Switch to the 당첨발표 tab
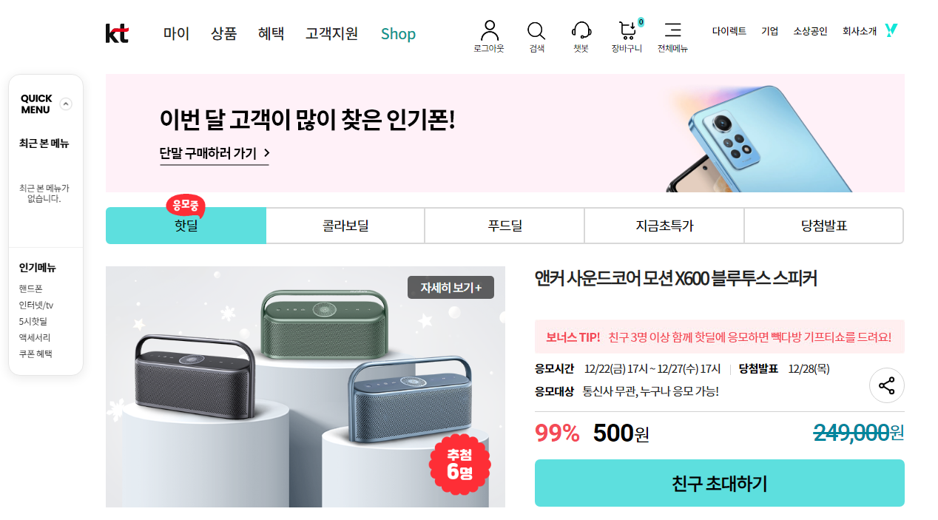The image size is (938, 520). [824, 226]
